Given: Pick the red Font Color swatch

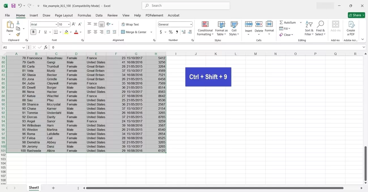Looking at the screenshot, I should click(76, 32).
